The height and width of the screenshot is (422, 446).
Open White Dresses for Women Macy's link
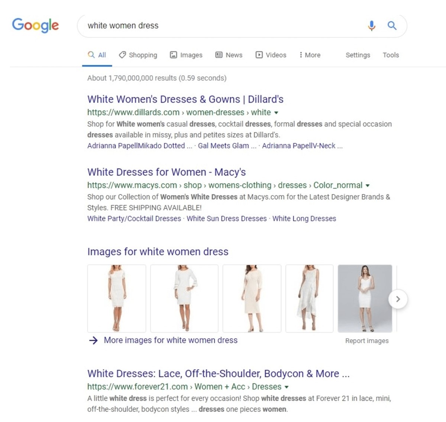(x=166, y=172)
